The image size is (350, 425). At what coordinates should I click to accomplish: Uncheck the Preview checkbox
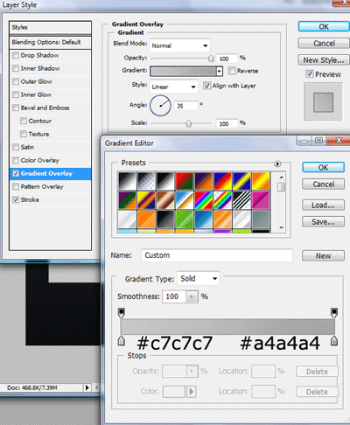(x=310, y=74)
